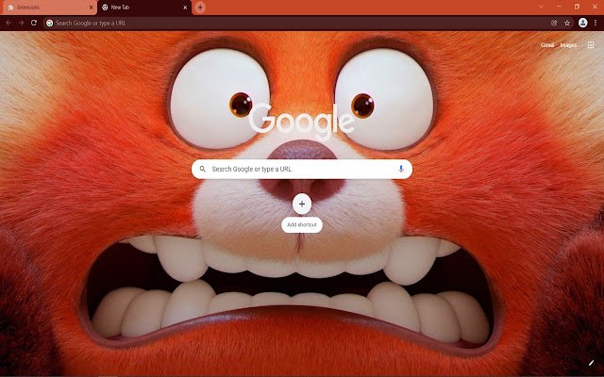Open a new tab with plus button

click(x=200, y=8)
